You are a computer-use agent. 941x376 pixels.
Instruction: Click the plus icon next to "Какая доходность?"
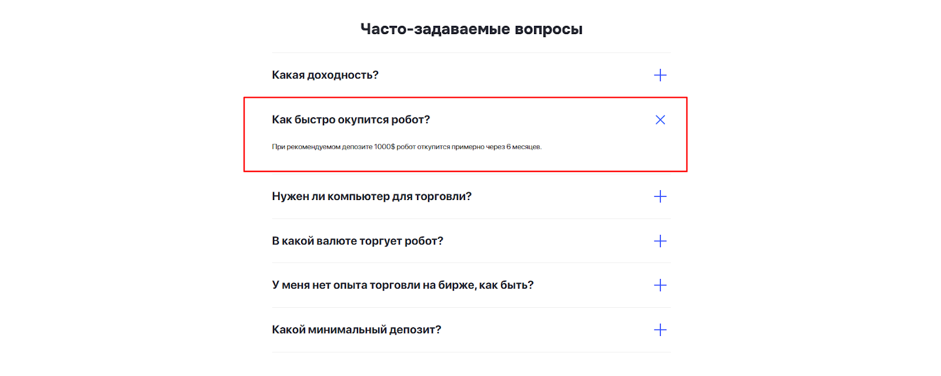click(660, 75)
